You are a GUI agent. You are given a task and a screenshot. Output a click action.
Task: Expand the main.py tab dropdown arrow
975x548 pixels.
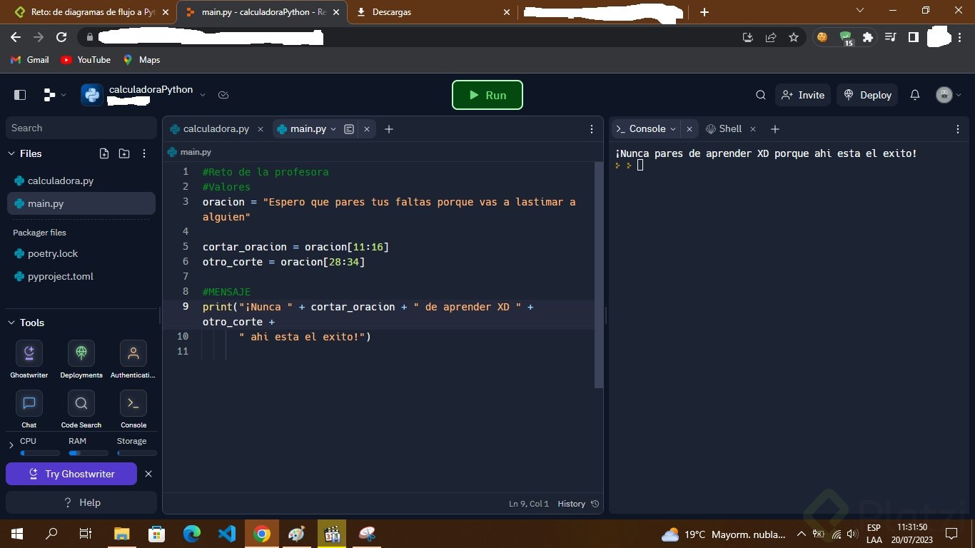tap(333, 129)
